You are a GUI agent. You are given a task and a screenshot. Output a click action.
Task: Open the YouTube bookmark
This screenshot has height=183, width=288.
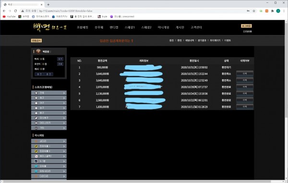coord(9,16)
